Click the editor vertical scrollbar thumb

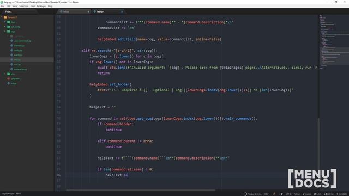tap(318, 143)
